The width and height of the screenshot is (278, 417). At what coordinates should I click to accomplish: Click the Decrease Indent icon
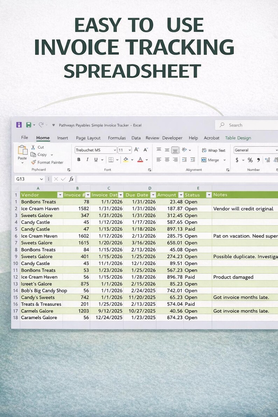(x=185, y=160)
